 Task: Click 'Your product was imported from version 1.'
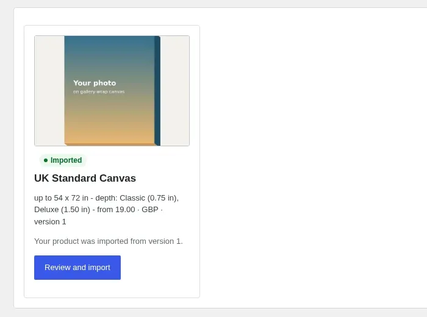pos(109,241)
